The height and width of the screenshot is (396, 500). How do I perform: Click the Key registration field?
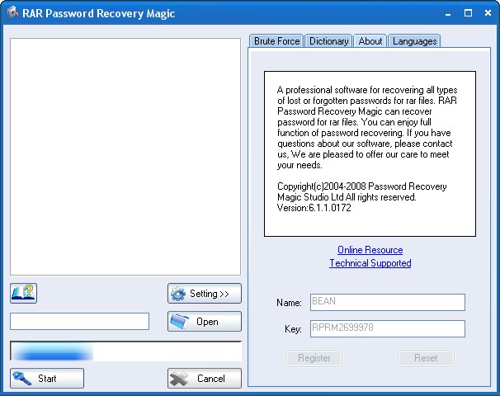[x=387, y=329]
